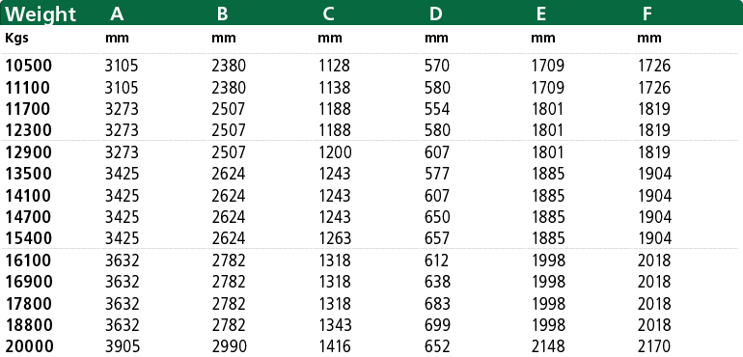Select column header C
The width and height of the screenshot is (743, 357).
[x=328, y=14]
